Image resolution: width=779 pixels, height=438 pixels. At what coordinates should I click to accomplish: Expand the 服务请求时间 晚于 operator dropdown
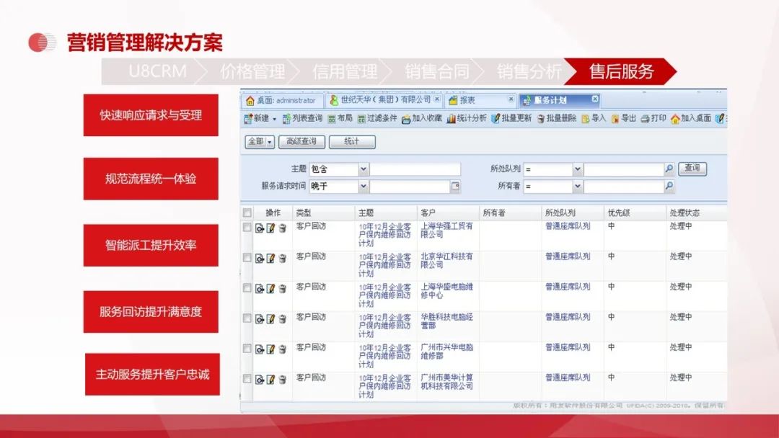click(363, 187)
